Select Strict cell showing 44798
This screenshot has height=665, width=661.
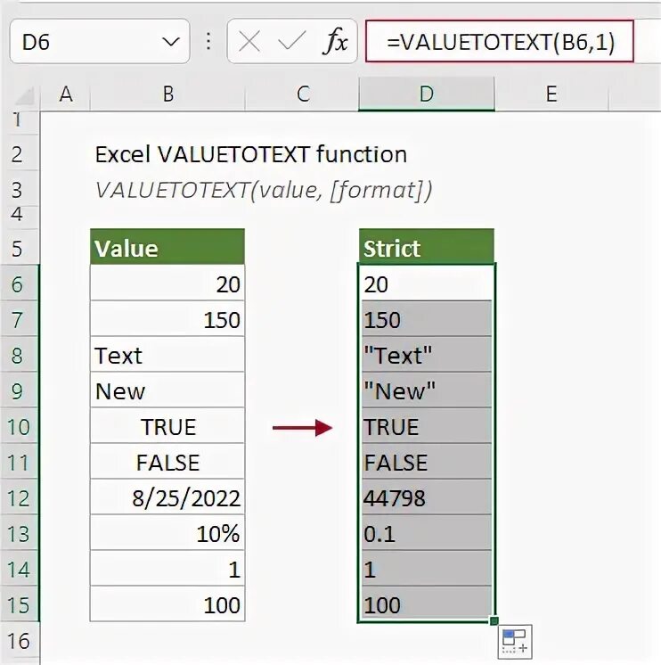tap(426, 497)
